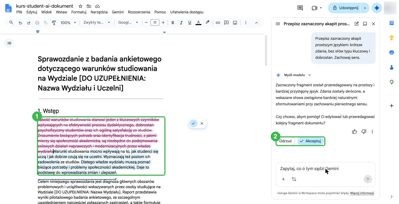
Task: Open the text color picker
Action: 198,23
